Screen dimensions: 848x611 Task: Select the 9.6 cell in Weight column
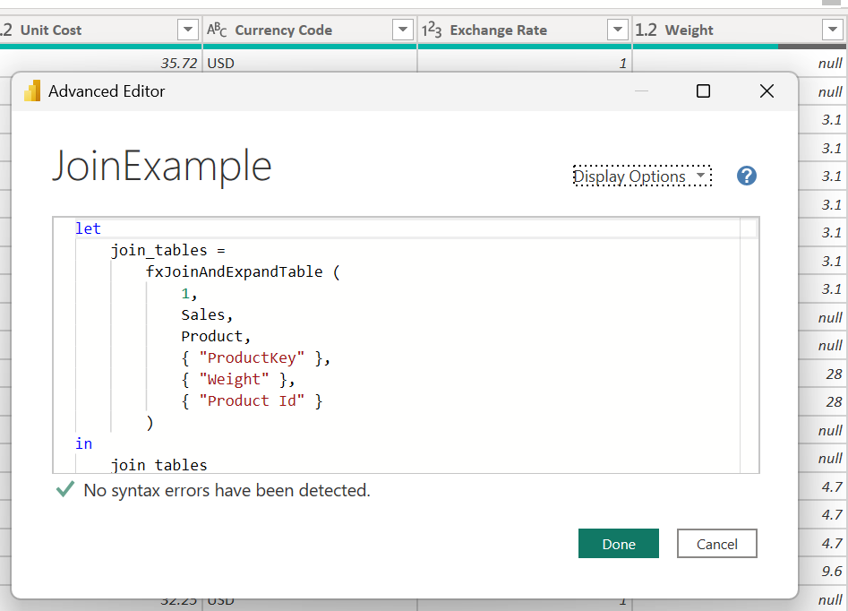tap(831, 572)
